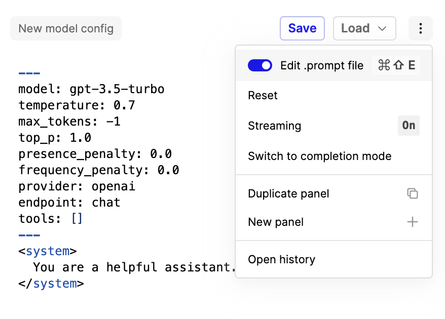
Task: Select Reset from the menu
Action: [x=333, y=96]
